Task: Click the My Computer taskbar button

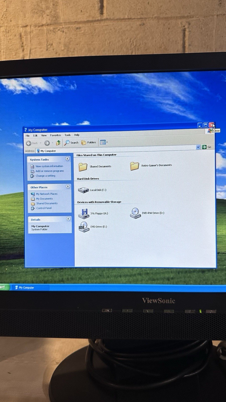Action: pyautogui.click(x=31, y=287)
